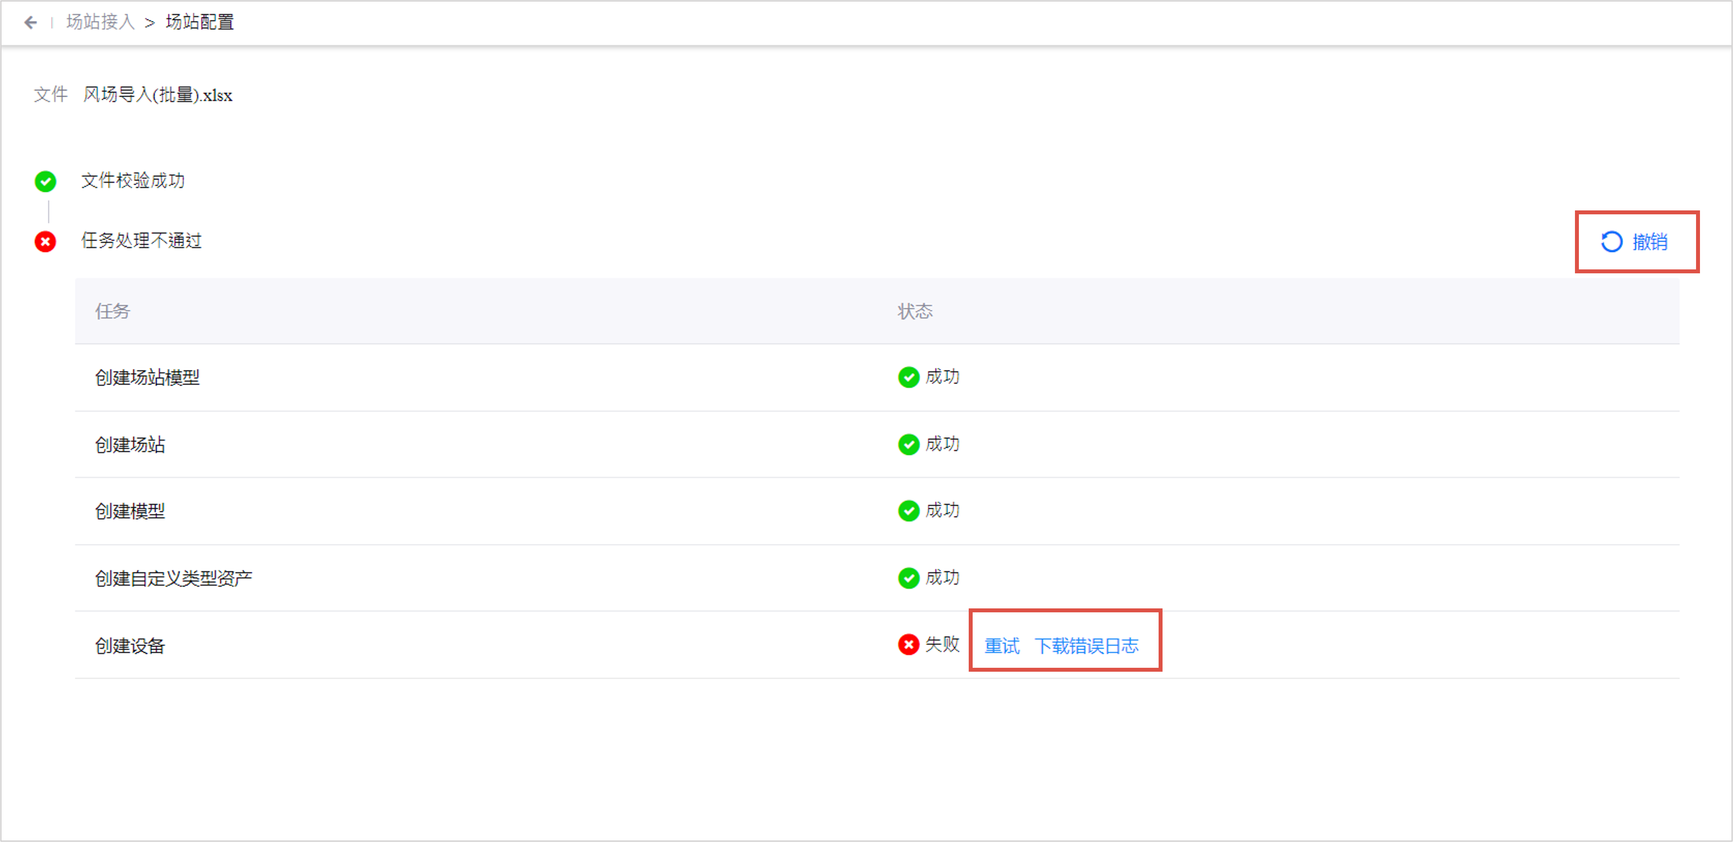Click success icon in 创建场站 row

(908, 445)
